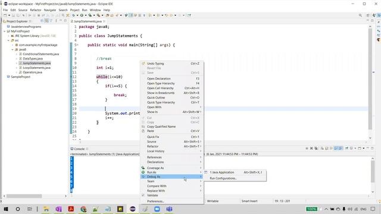Click the Clear Console icon
The image size is (381, 214).
pyautogui.click(x=322, y=148)
